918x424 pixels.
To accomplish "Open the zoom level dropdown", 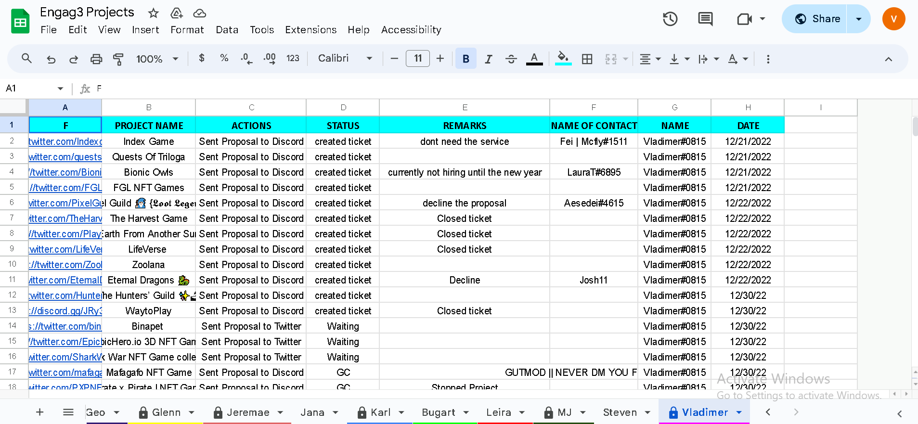I will tap(158, 59).
